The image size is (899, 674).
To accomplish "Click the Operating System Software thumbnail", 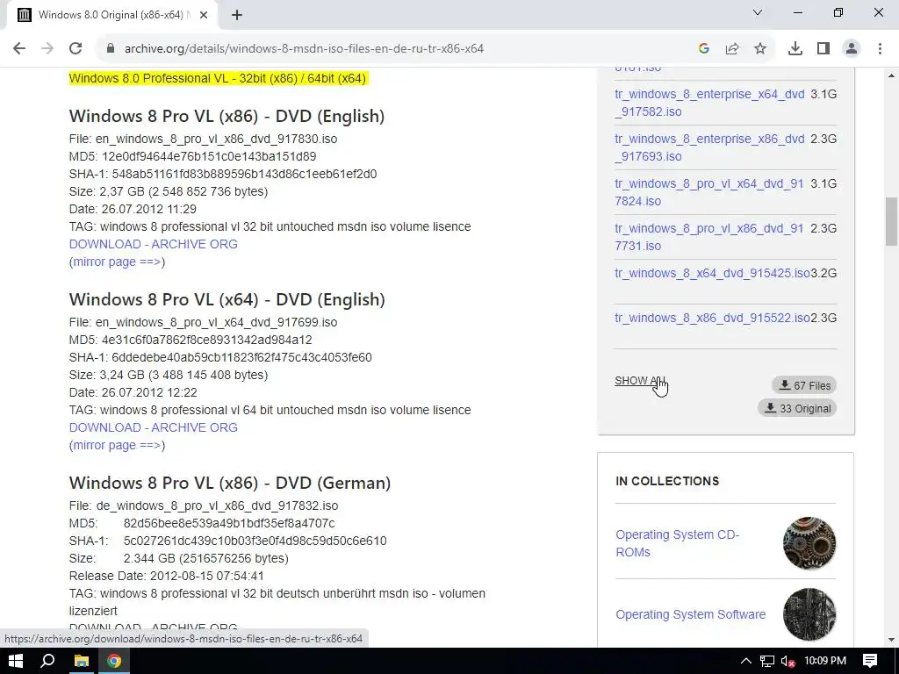I will click(809, 614).
